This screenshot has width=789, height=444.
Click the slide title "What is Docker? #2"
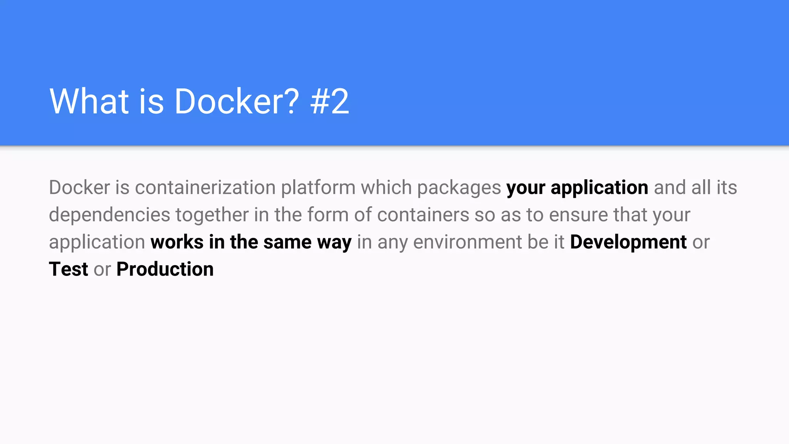coord(199,101)
